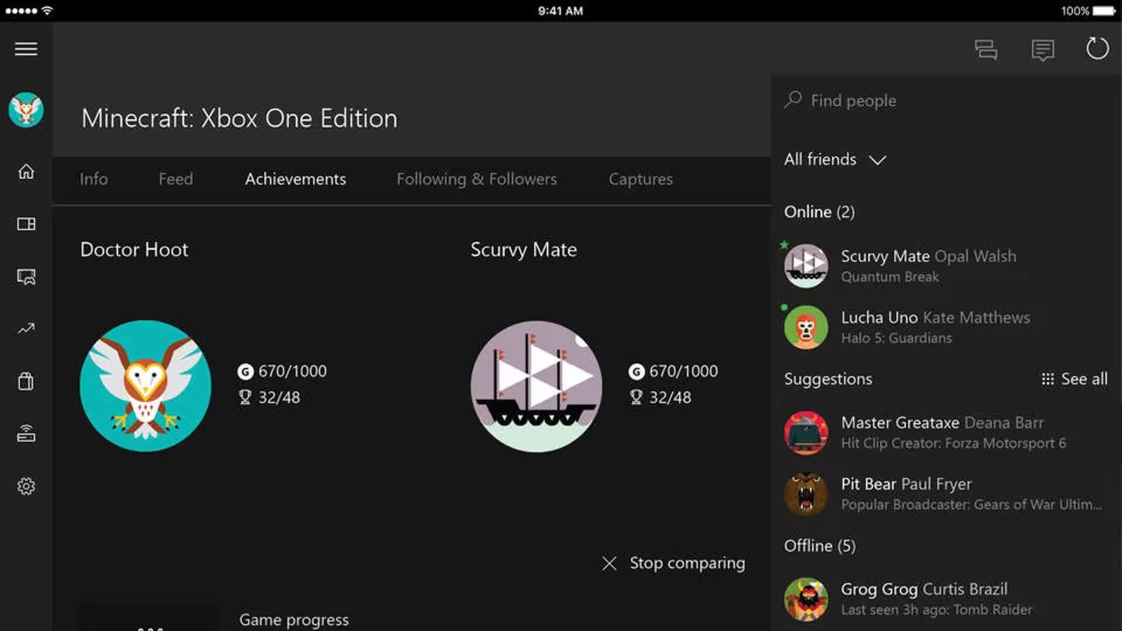Select suggestion Pit Bear Paul Fryer
The height and width of the screenshot is (631, 1122).
(946, 494)
